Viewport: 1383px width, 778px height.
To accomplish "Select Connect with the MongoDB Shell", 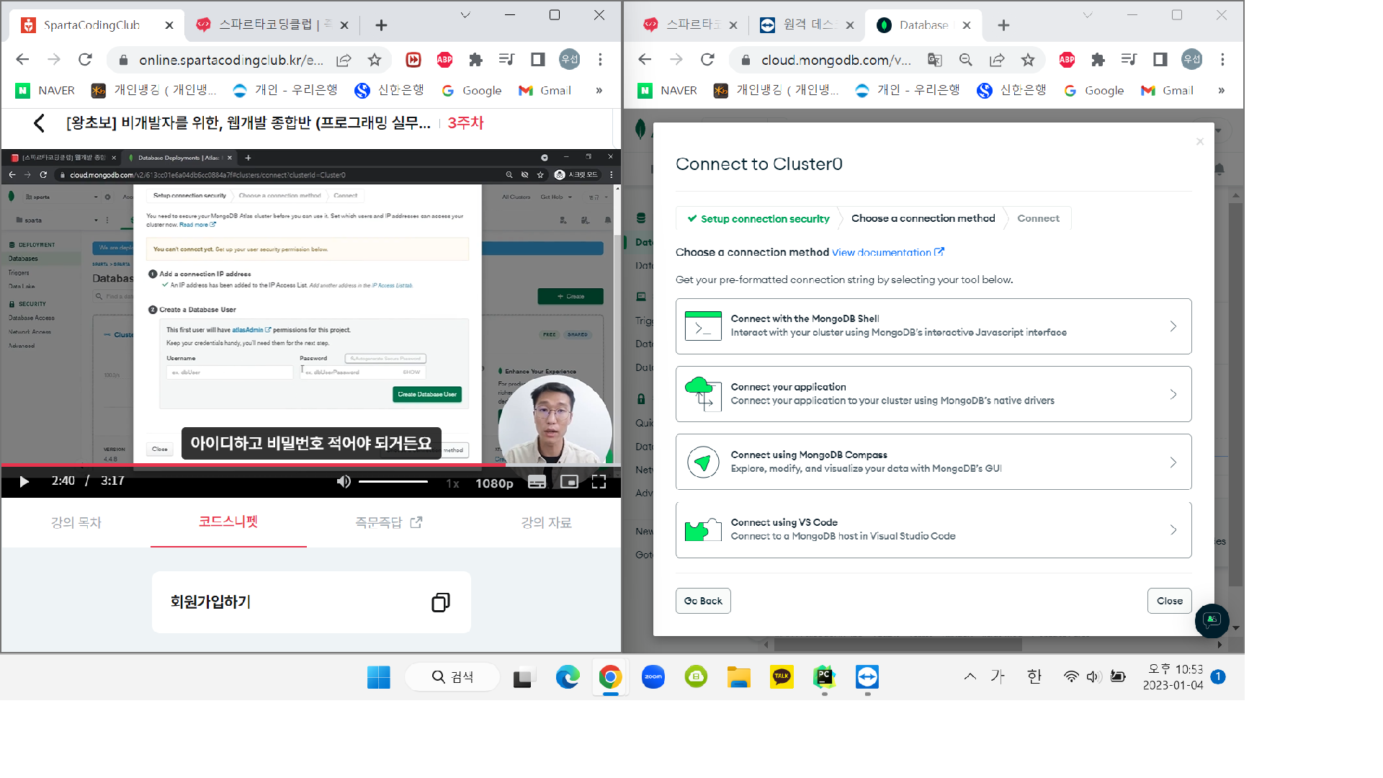I will pyautogui.click(x=934, y=326).
